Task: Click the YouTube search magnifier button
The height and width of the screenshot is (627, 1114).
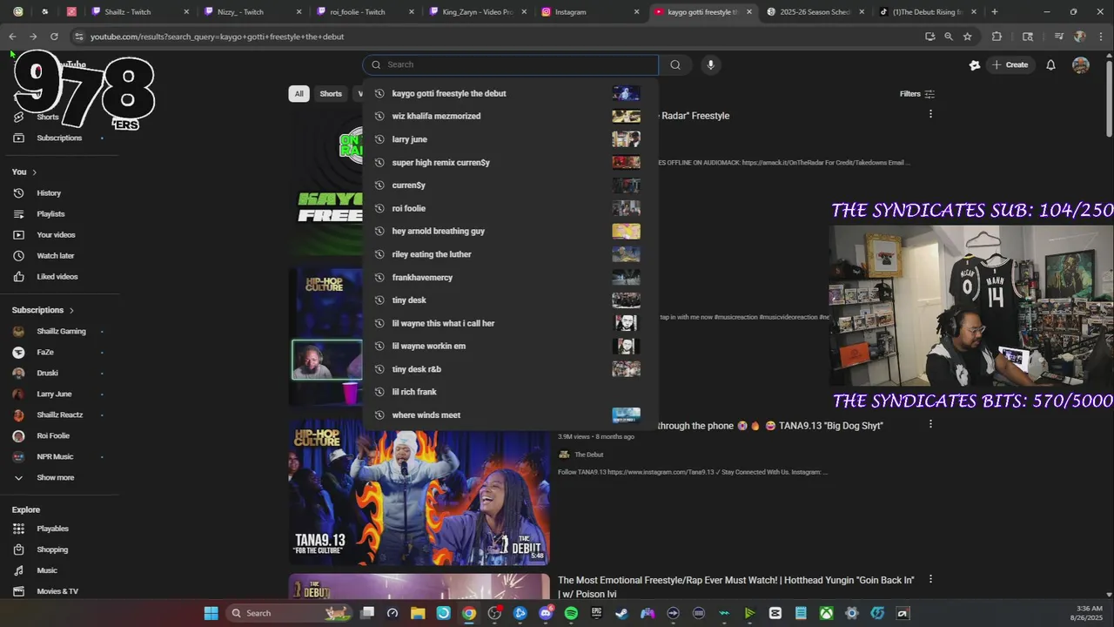Action: pos(675,64)
